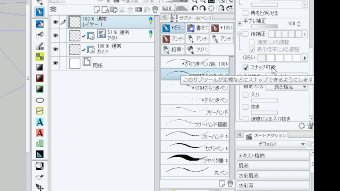Select the 3D Object operation tool

(40, 166)
